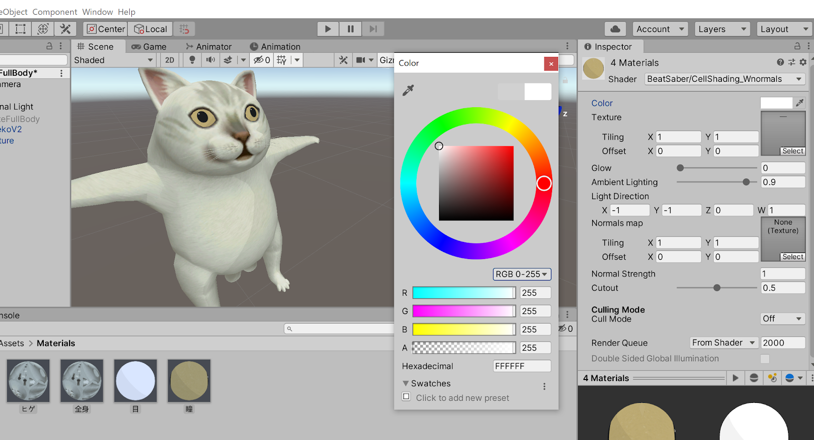Open the Cull Mode dropdown
The image size is (814, 440).
[x=782, y=319]
